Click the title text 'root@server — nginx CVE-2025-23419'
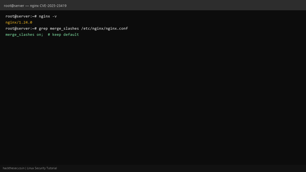306x172 pixels. click(x=35, y=6)
